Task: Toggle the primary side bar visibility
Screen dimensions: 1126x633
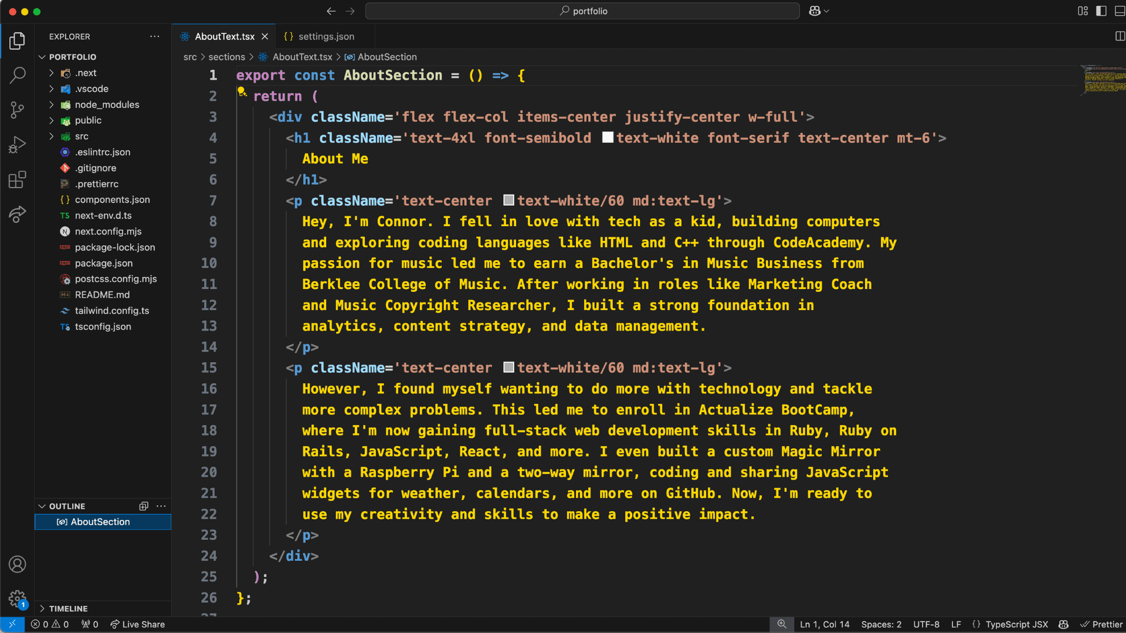Action: [1101, 11]
